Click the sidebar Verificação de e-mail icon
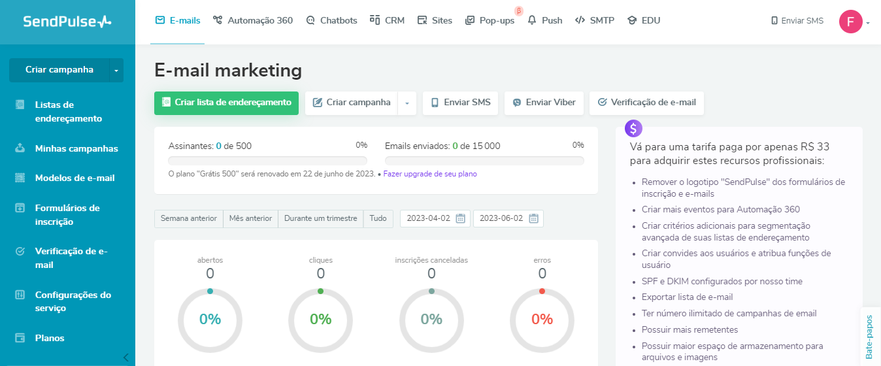This screenshot has height=366, width=881. pos(20,251)
